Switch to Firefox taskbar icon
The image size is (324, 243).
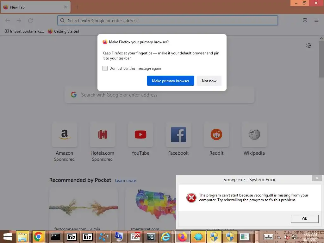click(183, 237)
